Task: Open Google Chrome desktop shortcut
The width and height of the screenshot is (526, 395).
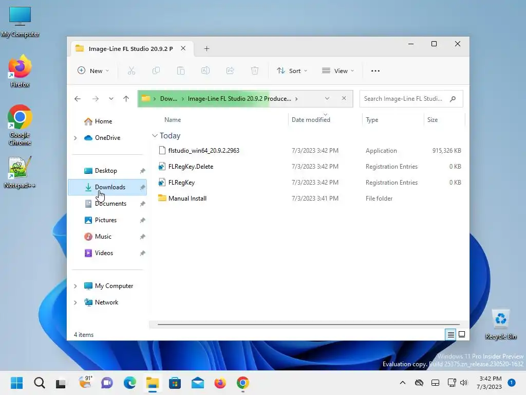Action: coord(20,125)
